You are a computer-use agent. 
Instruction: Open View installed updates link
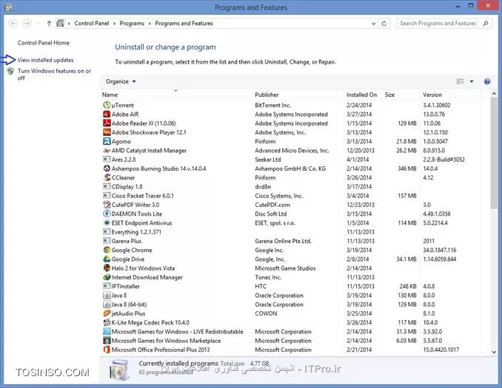pyautogui.click(x=45, y=60)
